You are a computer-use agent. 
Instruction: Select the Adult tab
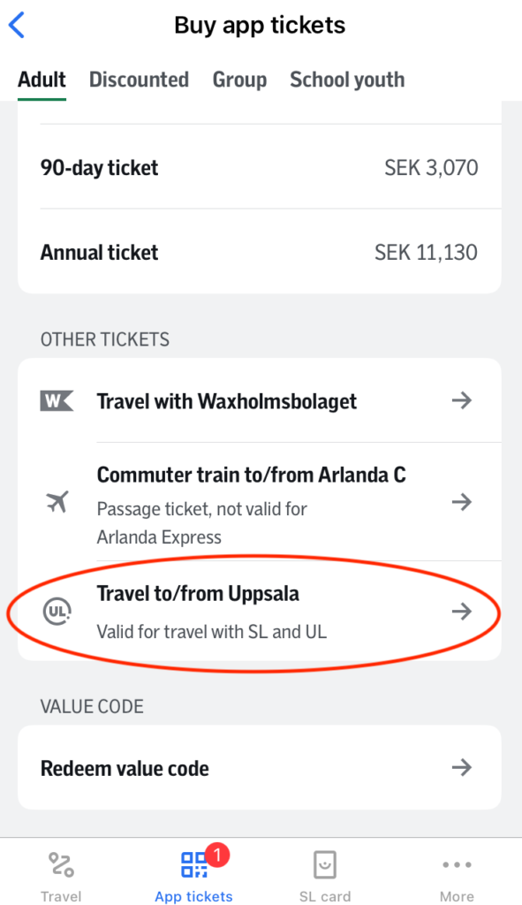click(x=42, y=80)
